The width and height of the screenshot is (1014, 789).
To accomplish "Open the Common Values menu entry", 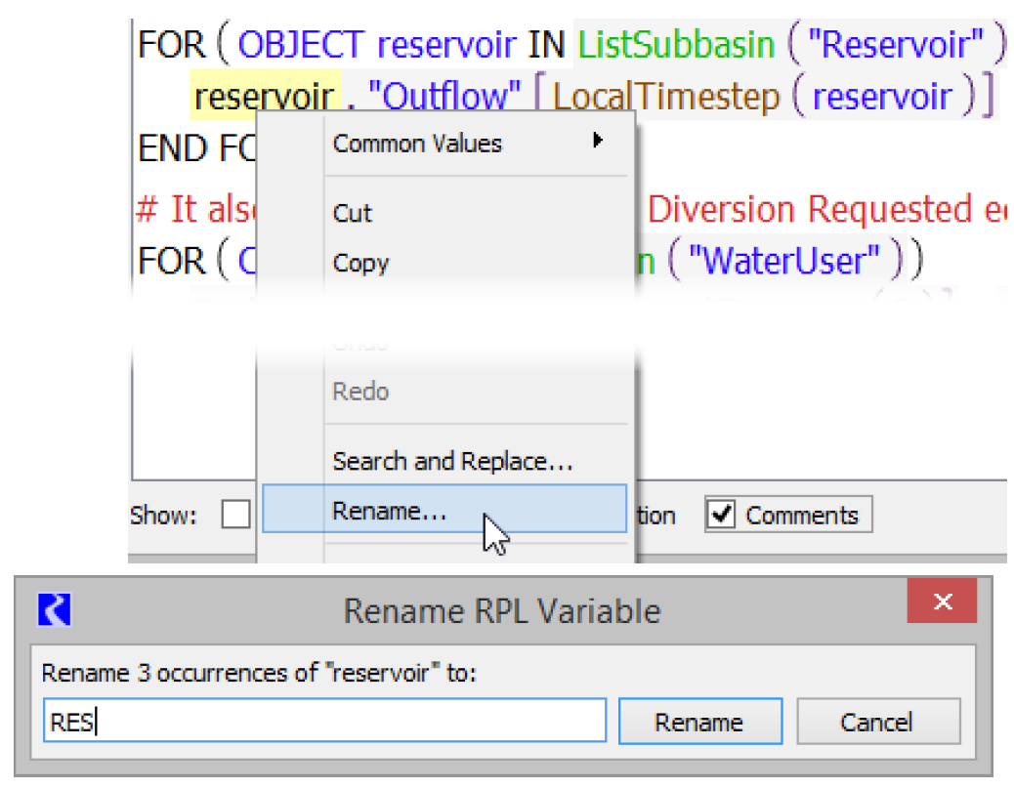I will pyautogui.click(x=417, y=144).
